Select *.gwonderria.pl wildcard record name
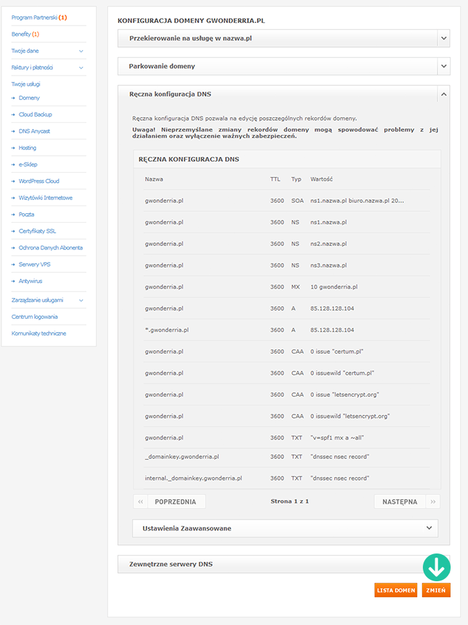 click(167, 330)
